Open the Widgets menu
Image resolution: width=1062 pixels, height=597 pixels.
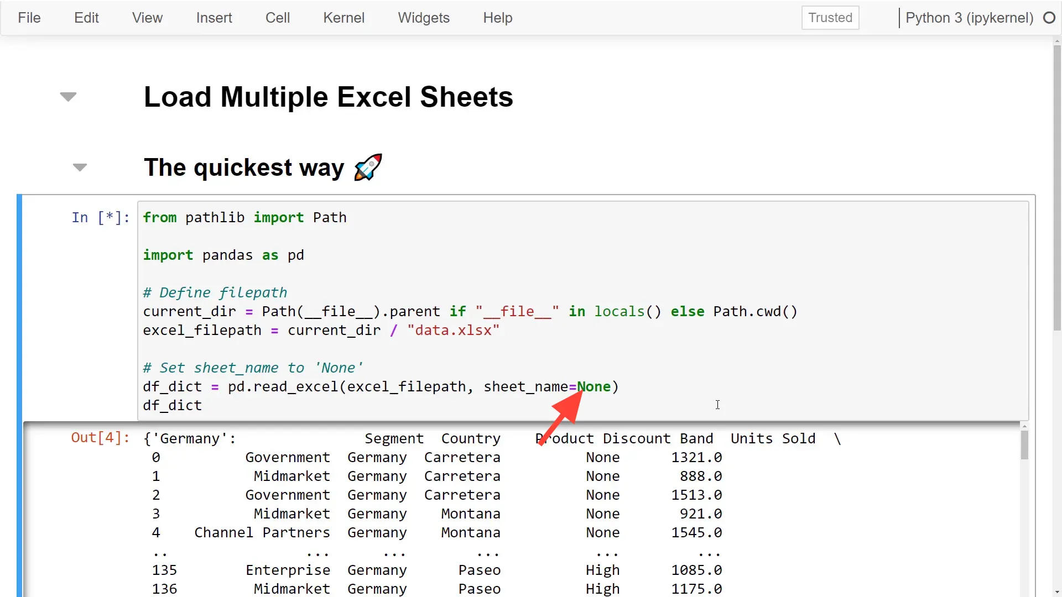click(x=424, y=18)
